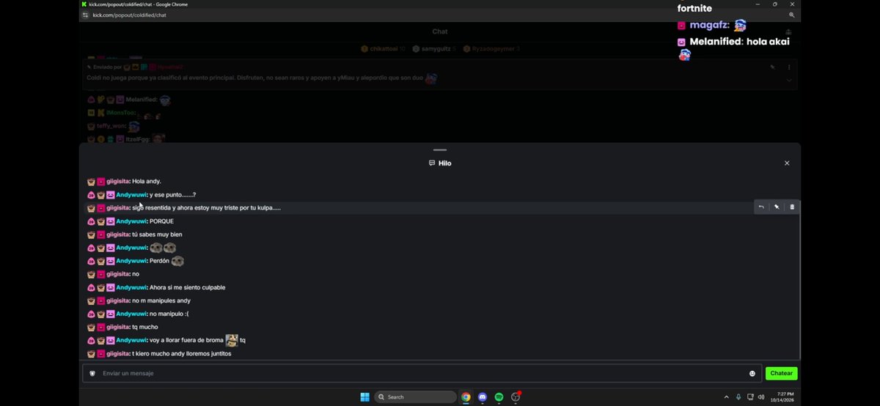Open Windows Start menu
Screen dimensions: 880x406
(364, 396)
